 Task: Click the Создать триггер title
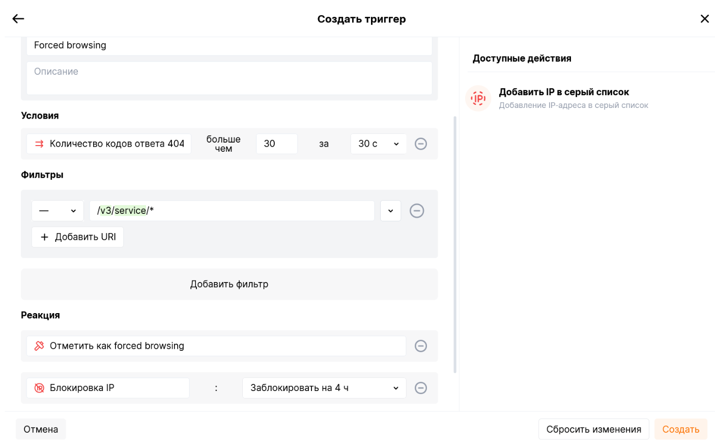coord(362,19)
